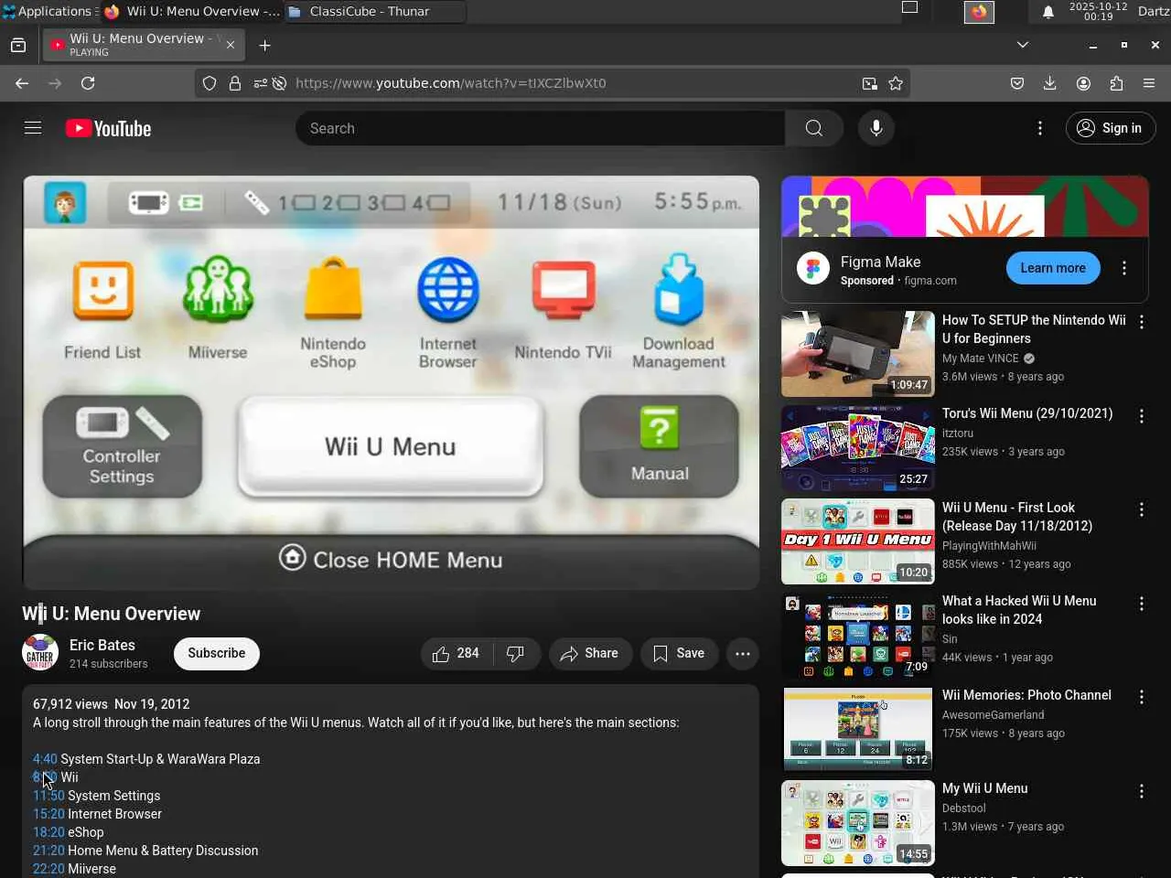This screenshot has width=1171, height=878.
Task: Jump to 4:40 System Start-Up timestamp
Action: [45, 759]
